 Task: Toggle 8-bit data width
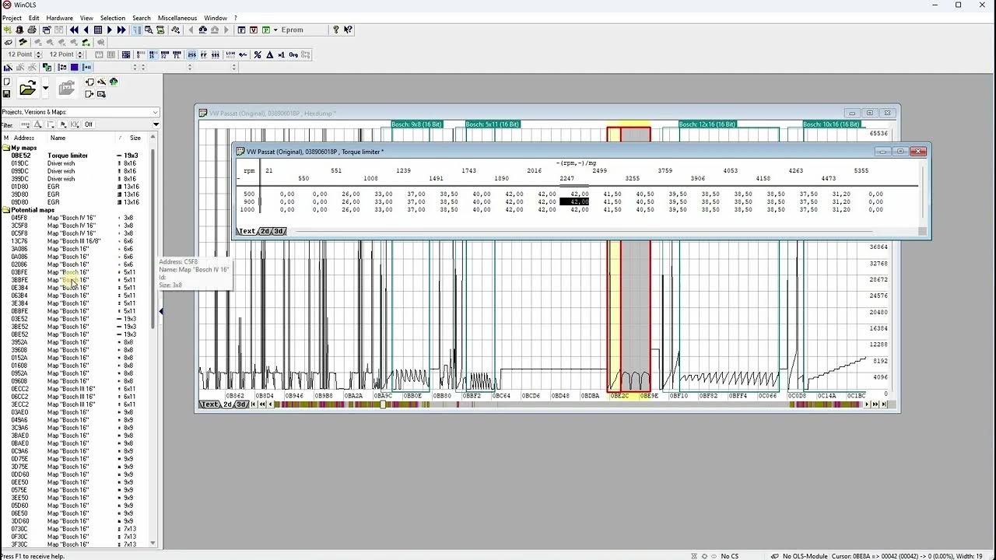click(141, 54)
